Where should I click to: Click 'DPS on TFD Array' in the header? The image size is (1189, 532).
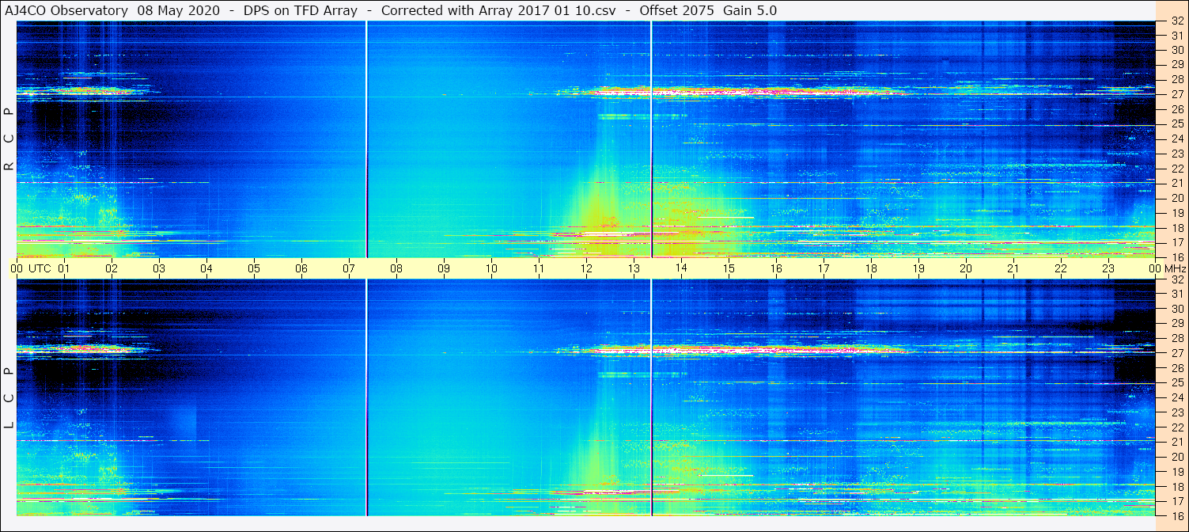pos(301,10)
